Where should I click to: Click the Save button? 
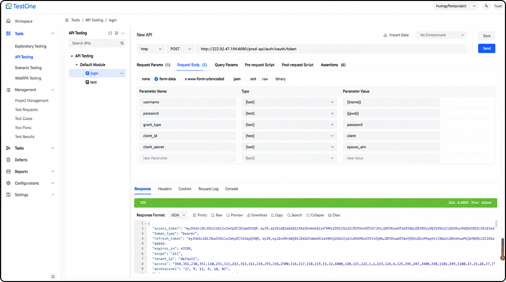[x=487, y=36]
